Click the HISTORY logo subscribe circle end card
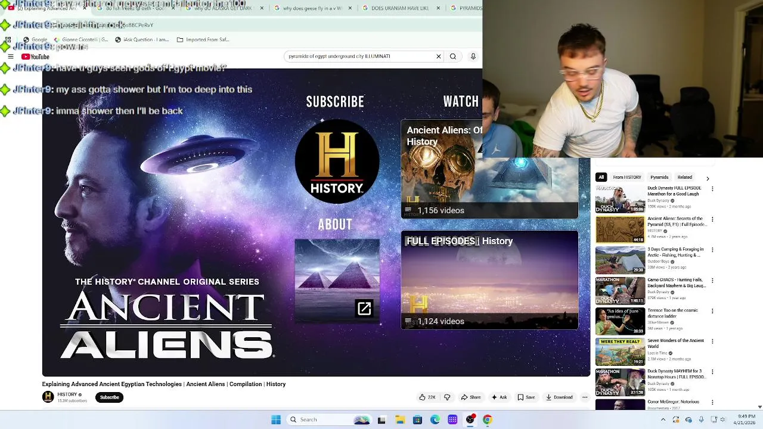The height and width of the screenshot is (429, 763). 337,161
